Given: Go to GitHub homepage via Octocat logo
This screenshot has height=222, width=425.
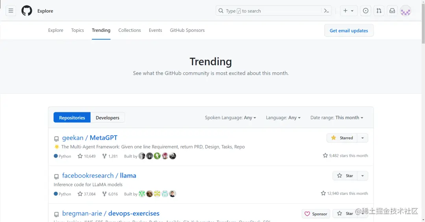Looking at the screenshot, I should (27, 11).
